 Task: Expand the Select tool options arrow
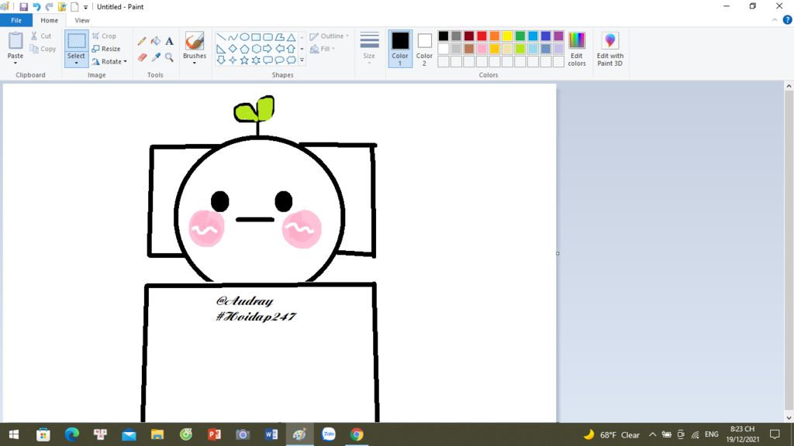point(77,63)
